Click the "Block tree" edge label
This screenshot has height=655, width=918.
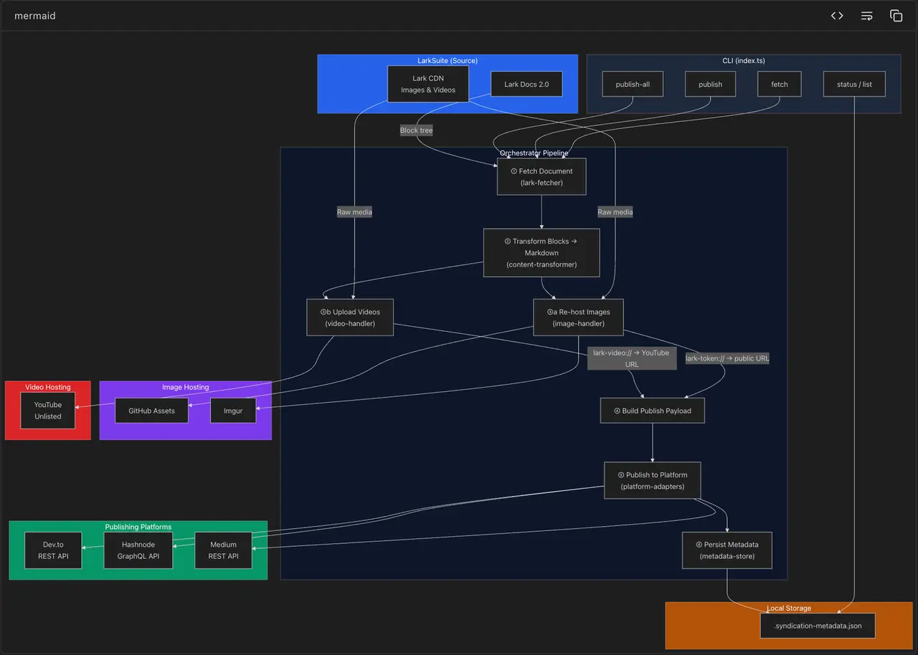pyautogui.click(x=416, y=130)
